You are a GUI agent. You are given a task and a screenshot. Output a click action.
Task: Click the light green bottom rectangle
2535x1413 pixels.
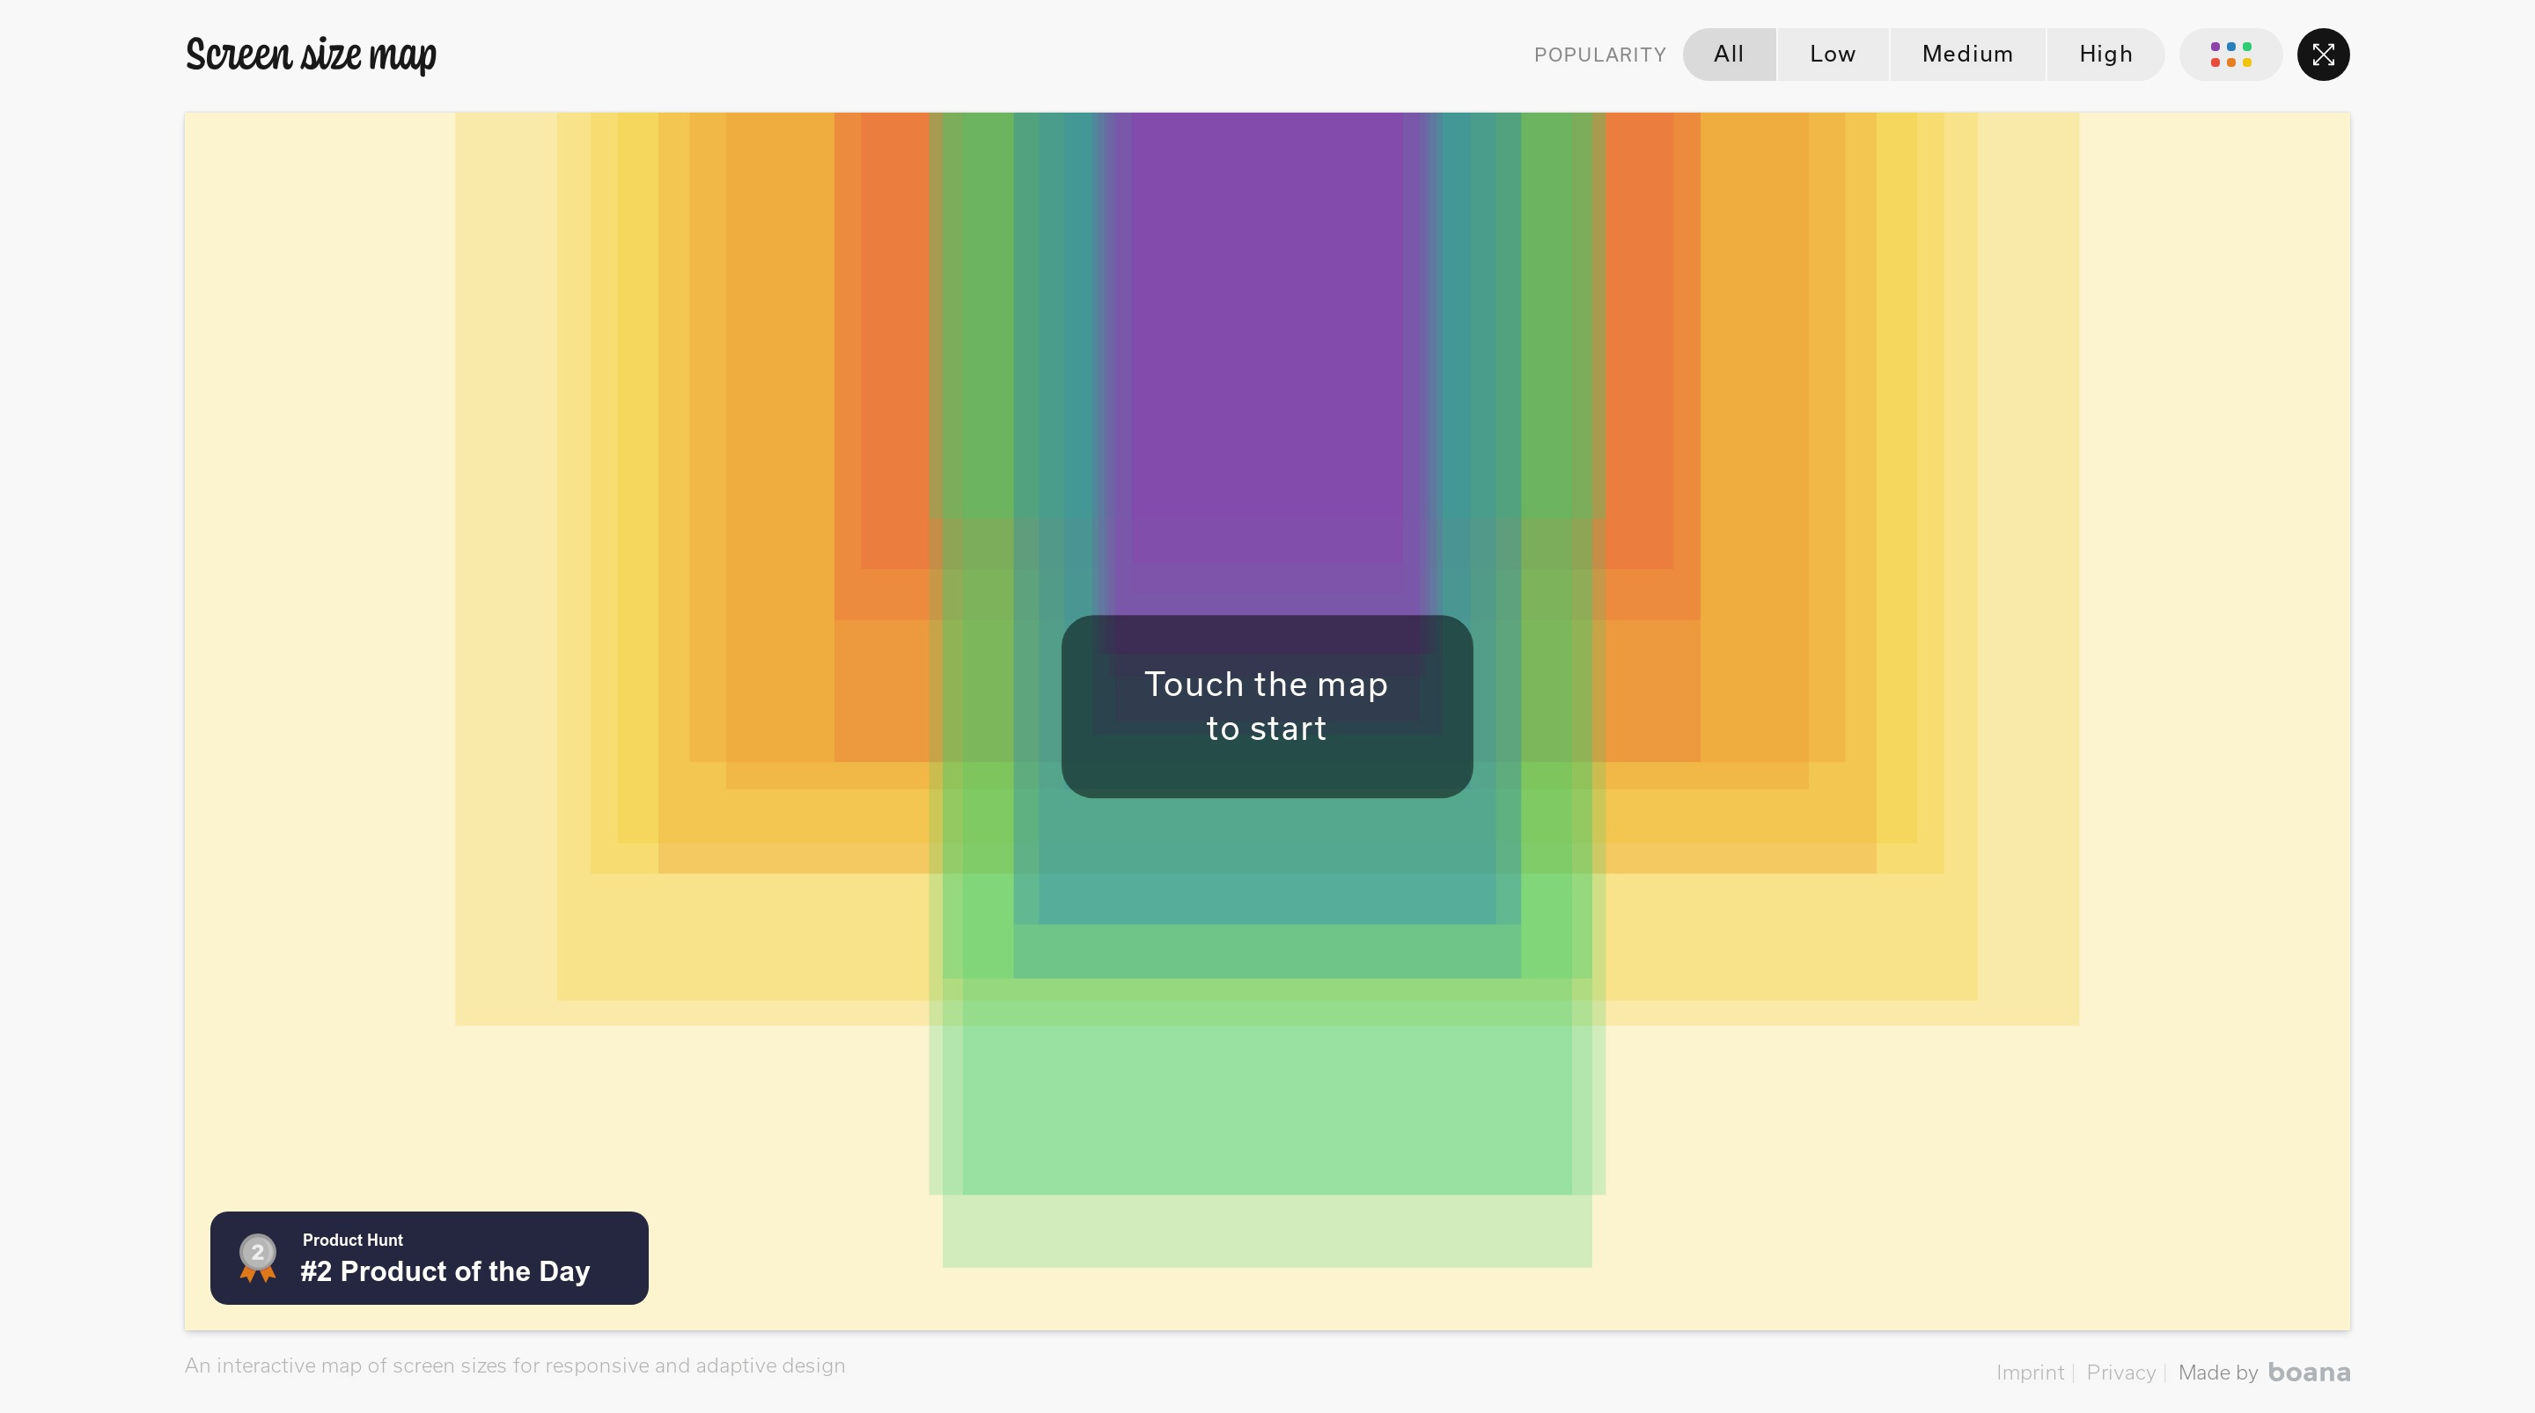pos(1267,1112)
